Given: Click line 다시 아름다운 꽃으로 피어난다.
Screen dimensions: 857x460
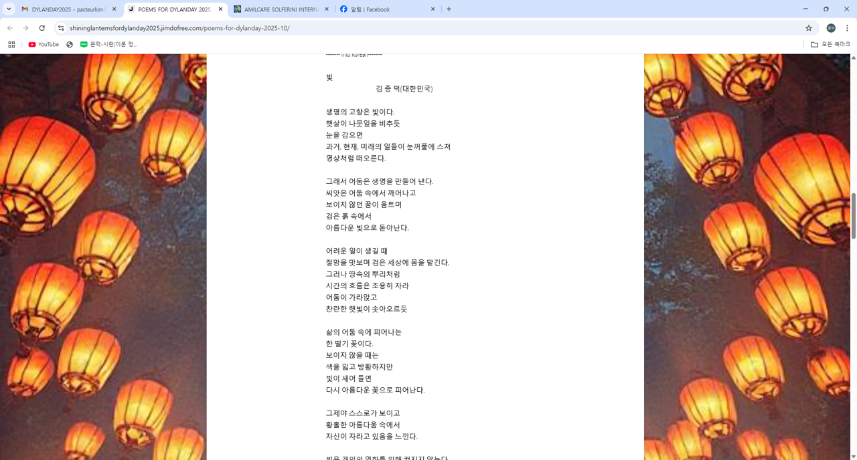Looking at the screenshot, I should tap(375, 390).
